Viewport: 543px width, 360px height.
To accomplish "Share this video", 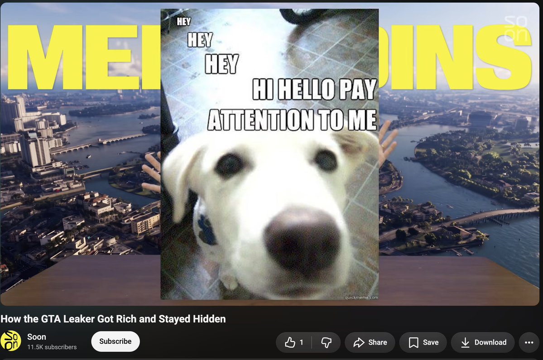I will 370,342.
